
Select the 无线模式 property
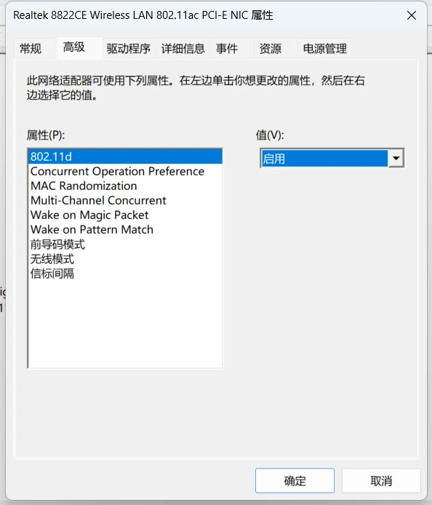[125, 259]
